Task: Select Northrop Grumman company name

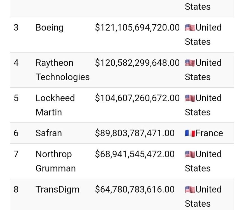Action: click(x=56, y=161)
